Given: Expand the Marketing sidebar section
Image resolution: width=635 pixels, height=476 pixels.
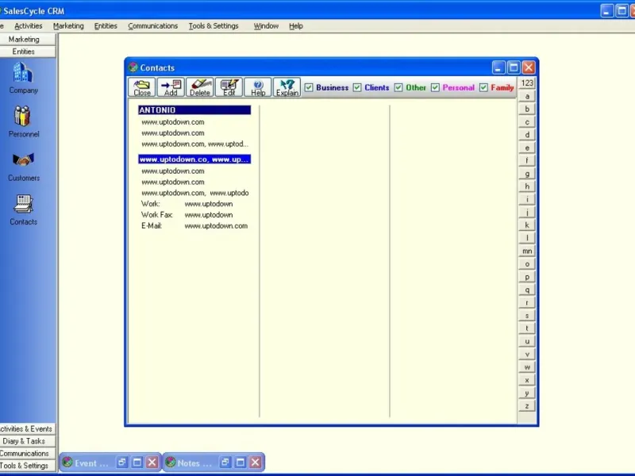Looking at the screenshot, I should 28,39.
